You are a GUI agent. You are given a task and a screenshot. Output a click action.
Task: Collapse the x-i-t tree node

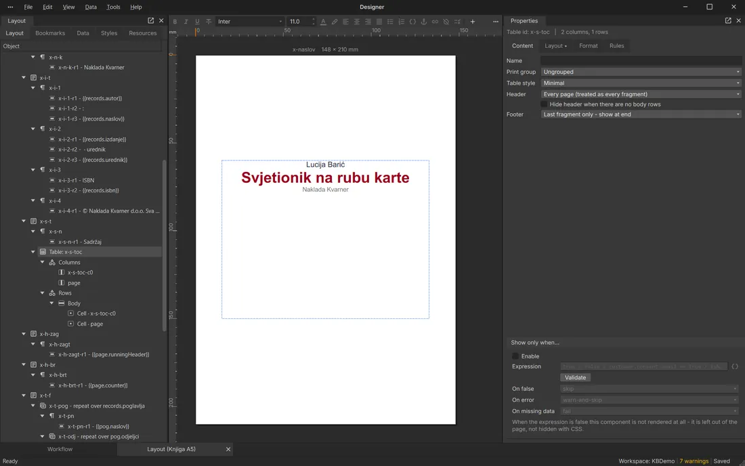point(24,77)
